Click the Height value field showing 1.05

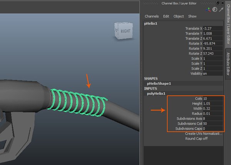click(213, 103)
